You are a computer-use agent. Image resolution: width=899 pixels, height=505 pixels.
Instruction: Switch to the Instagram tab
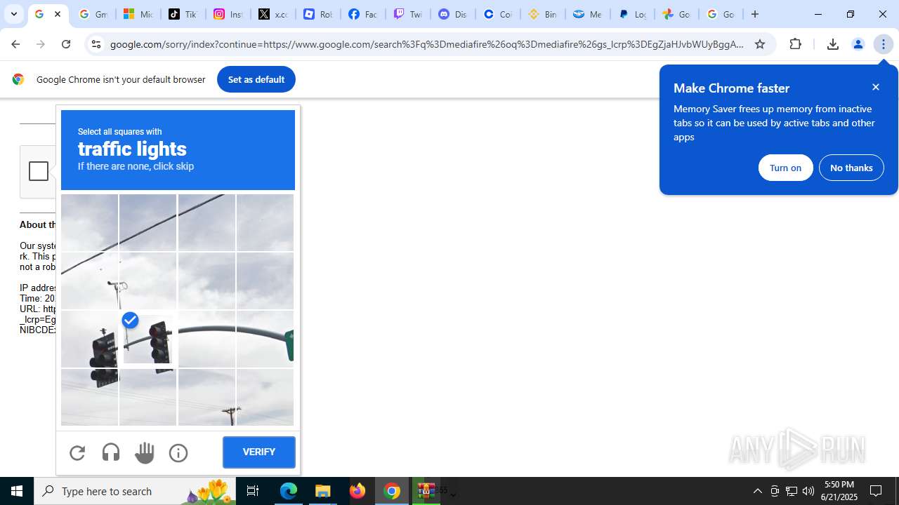pyautogui.click(x=228, y=14)
